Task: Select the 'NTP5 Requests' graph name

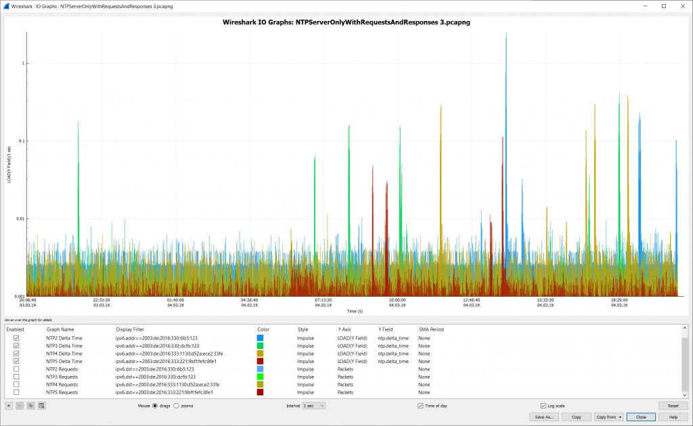Action: [62, 392]
